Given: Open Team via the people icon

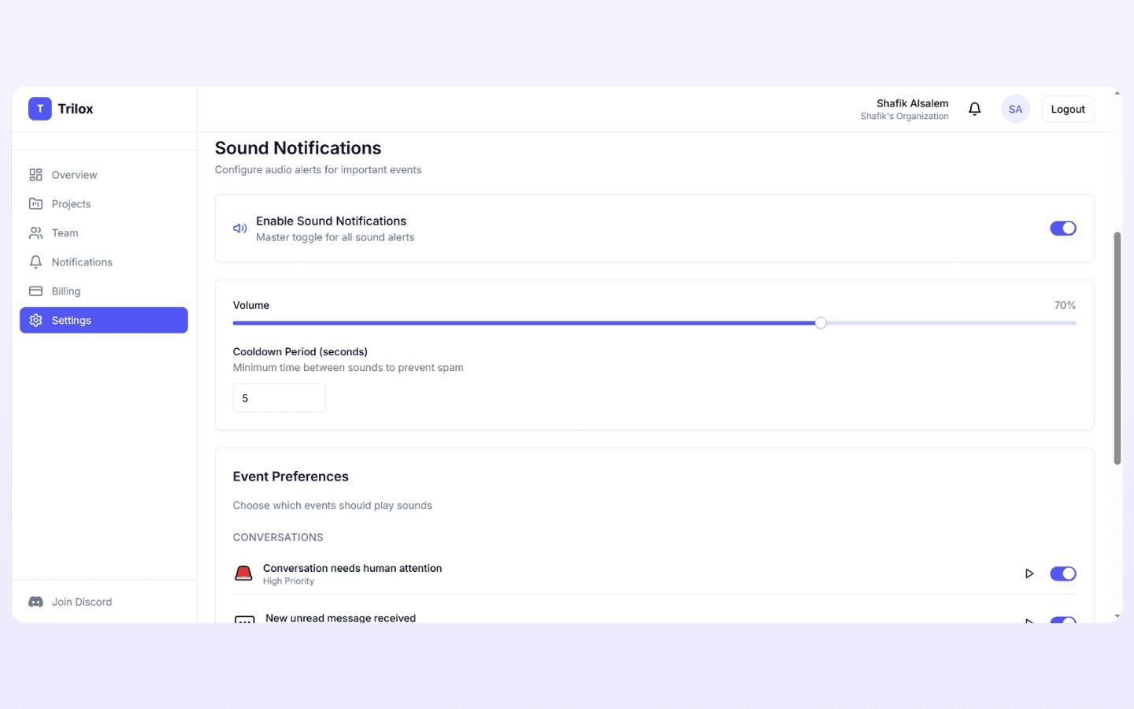Looking at the screenshot, I should [x=36, y=232].
